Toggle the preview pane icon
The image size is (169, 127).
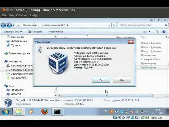[x=156, y=32]
